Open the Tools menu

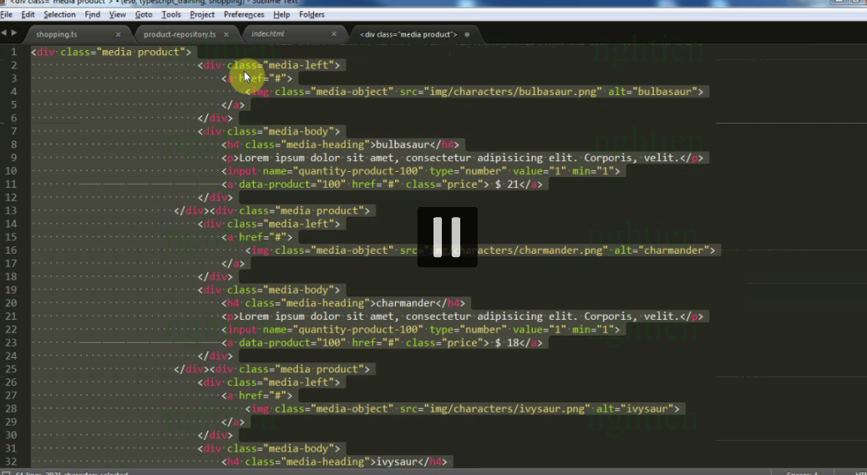click(171, 14)
